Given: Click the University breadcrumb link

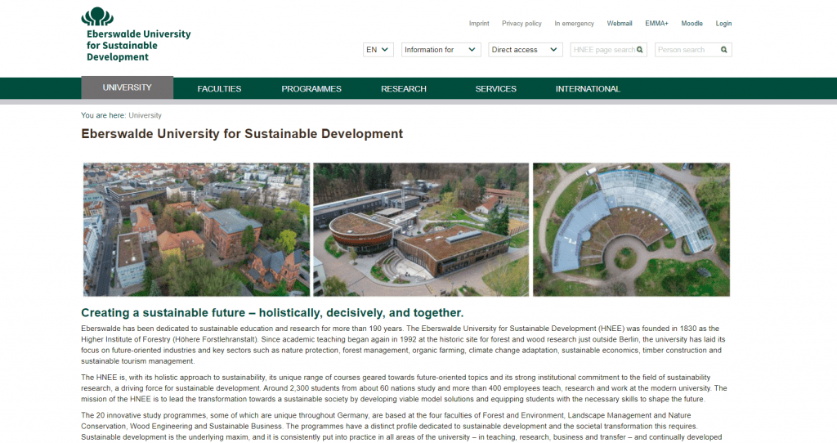Looking at the screenshot, I should pos(145,115).
